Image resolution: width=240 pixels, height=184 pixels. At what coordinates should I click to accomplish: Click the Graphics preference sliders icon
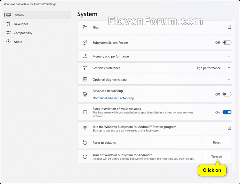[85, 68]
